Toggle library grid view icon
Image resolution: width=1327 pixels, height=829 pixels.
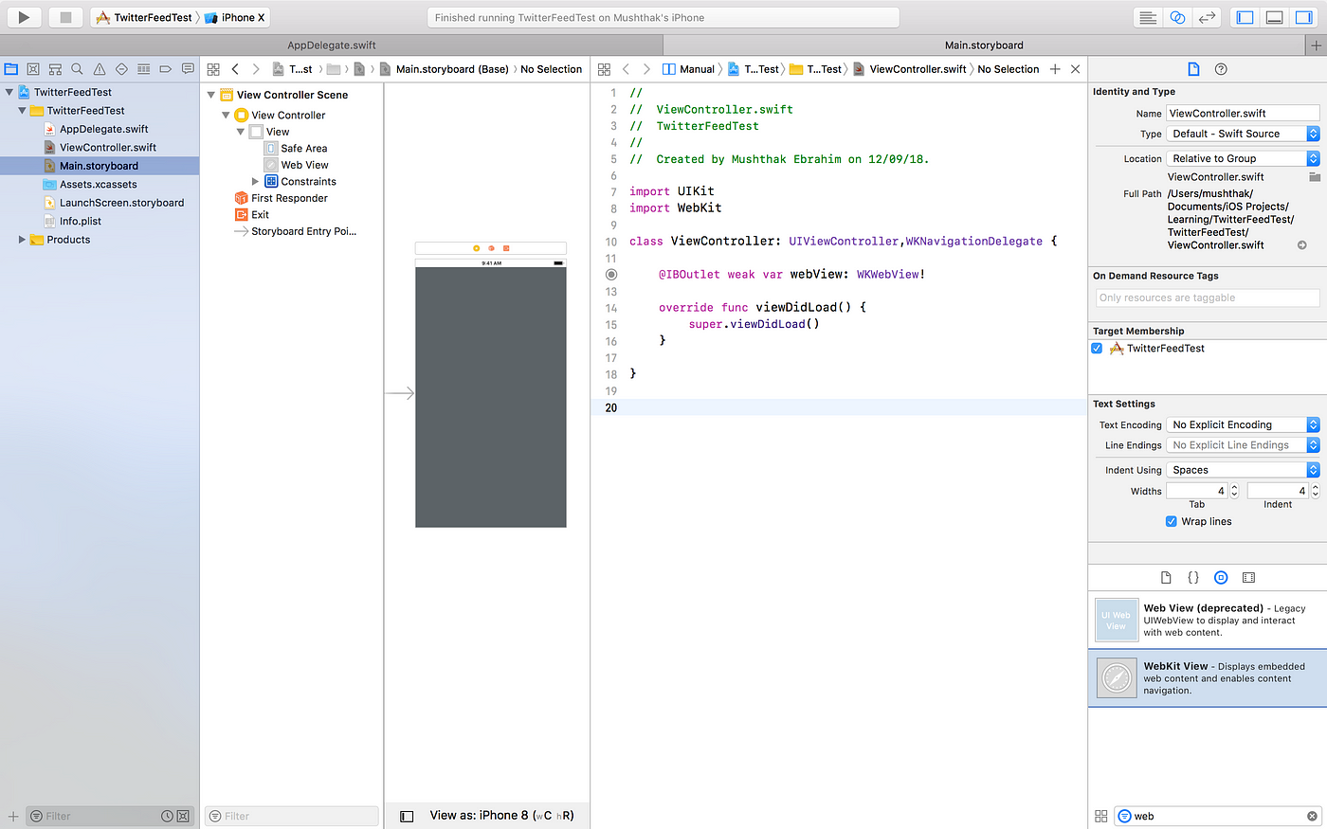[x=1100, y=816]
